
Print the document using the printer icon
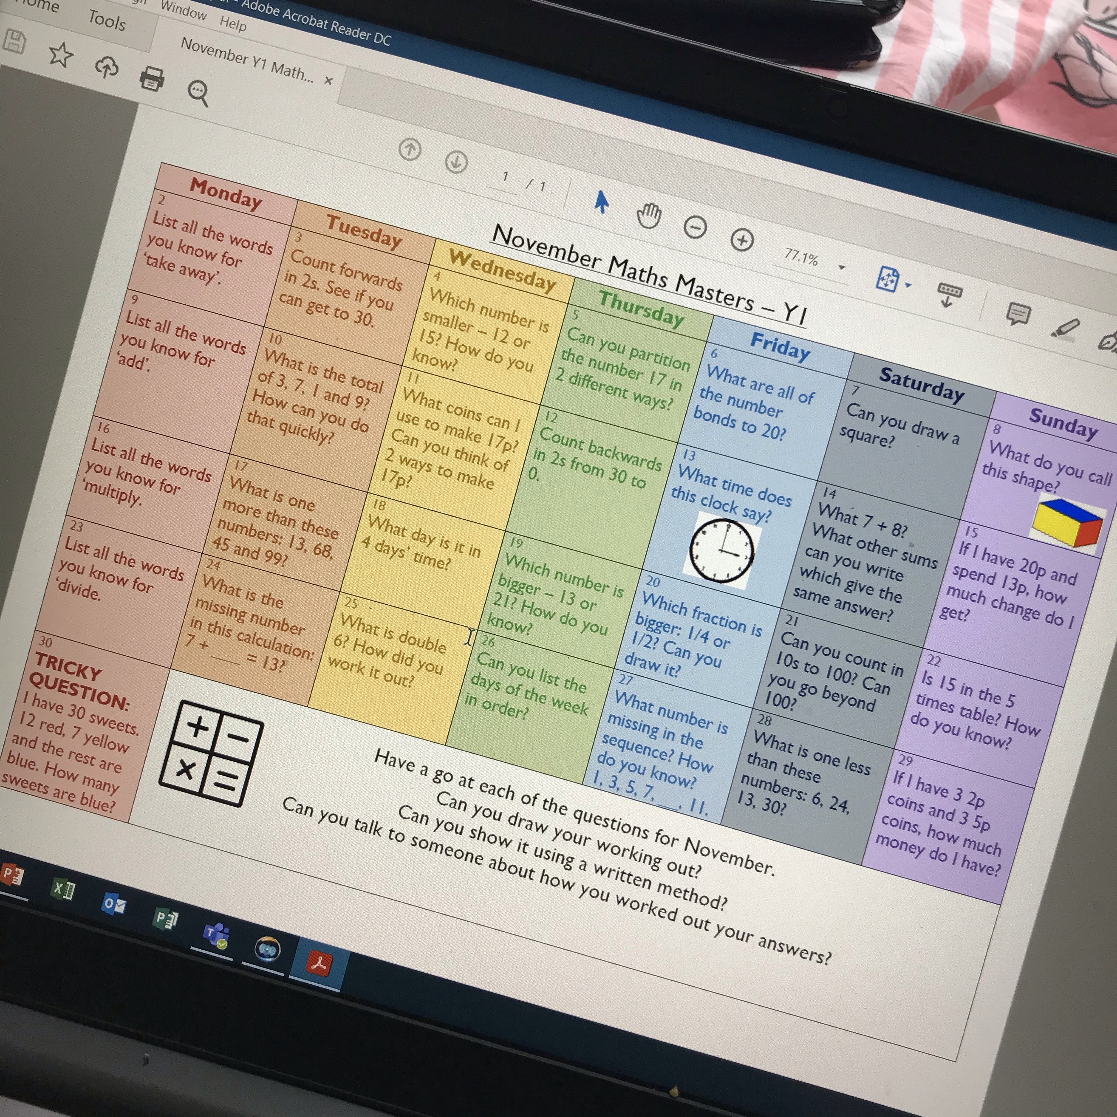pos(151,78)
